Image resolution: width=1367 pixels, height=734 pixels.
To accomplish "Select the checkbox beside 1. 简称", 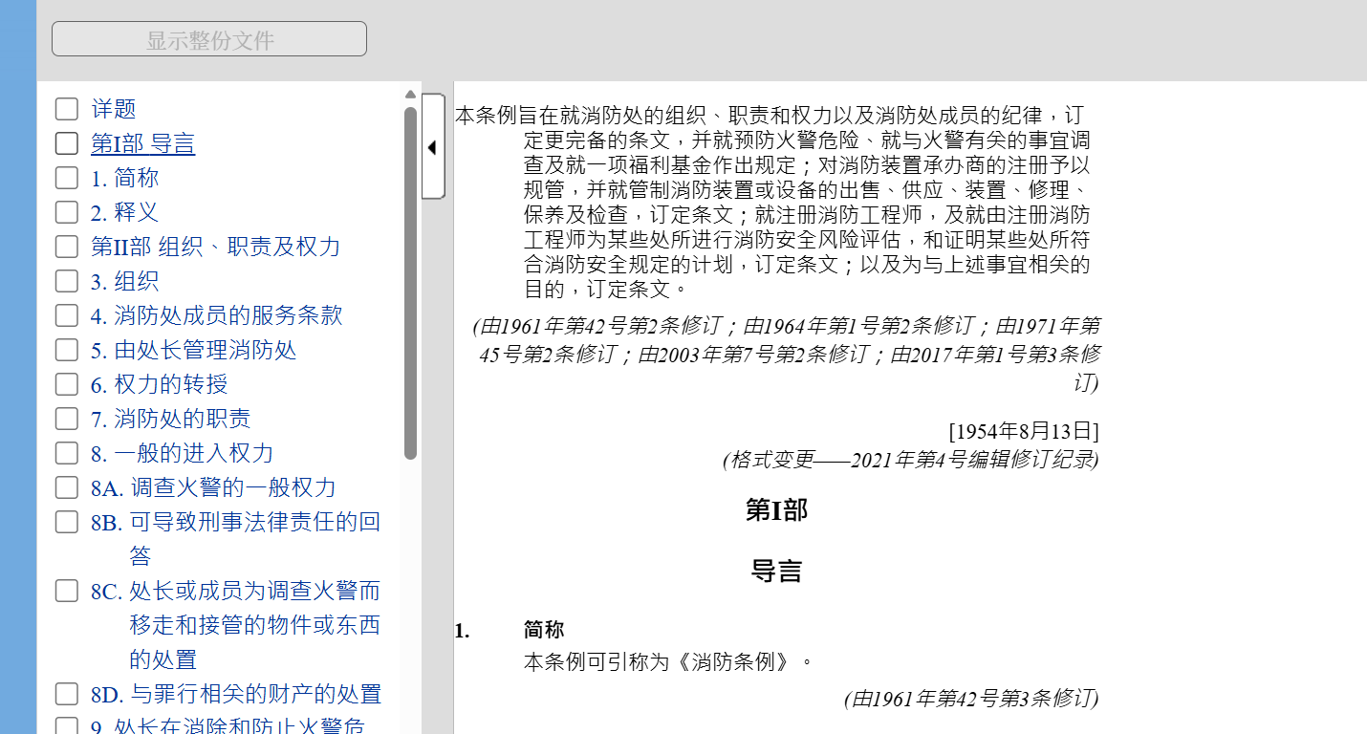I will 67,178.
